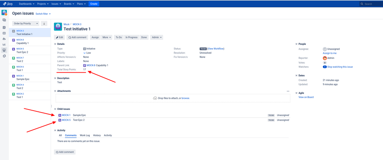Open the Projects dropdown menu

tap(43, 4)
